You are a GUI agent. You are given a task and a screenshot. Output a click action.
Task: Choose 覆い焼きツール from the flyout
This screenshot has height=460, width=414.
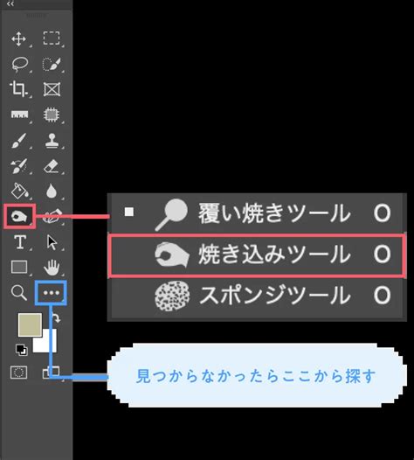(x=257, y=213)
